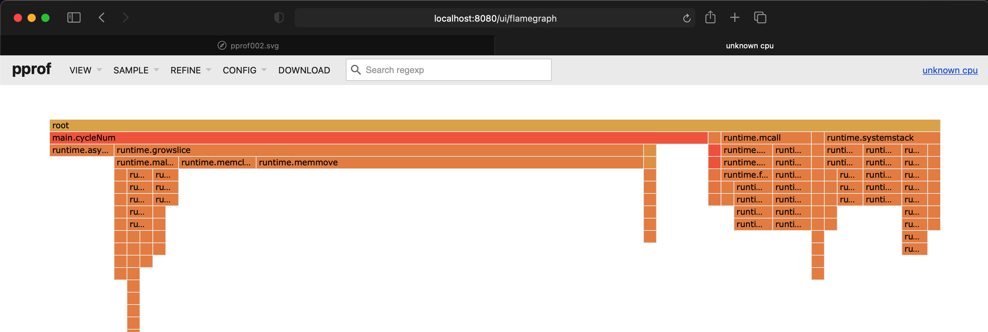Image resolution: width=988 pixels, height=332 pixels.
Task: Select the runtime.systemstack frame
Action: pyautogui.click(x=882, y=138)
